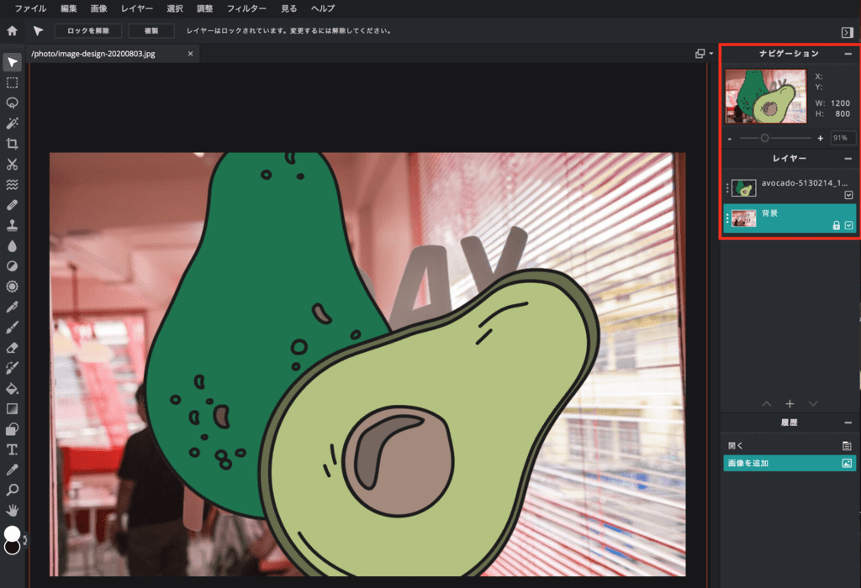Collapse the 履歴 panel

[848, 422]
